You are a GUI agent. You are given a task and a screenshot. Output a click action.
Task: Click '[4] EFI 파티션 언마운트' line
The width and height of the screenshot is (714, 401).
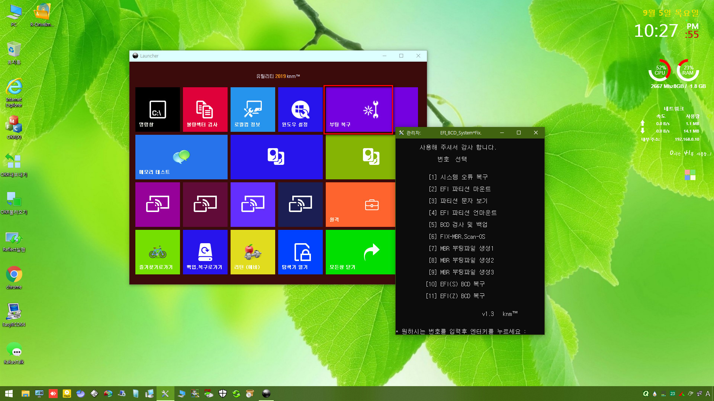click(463, 213)
